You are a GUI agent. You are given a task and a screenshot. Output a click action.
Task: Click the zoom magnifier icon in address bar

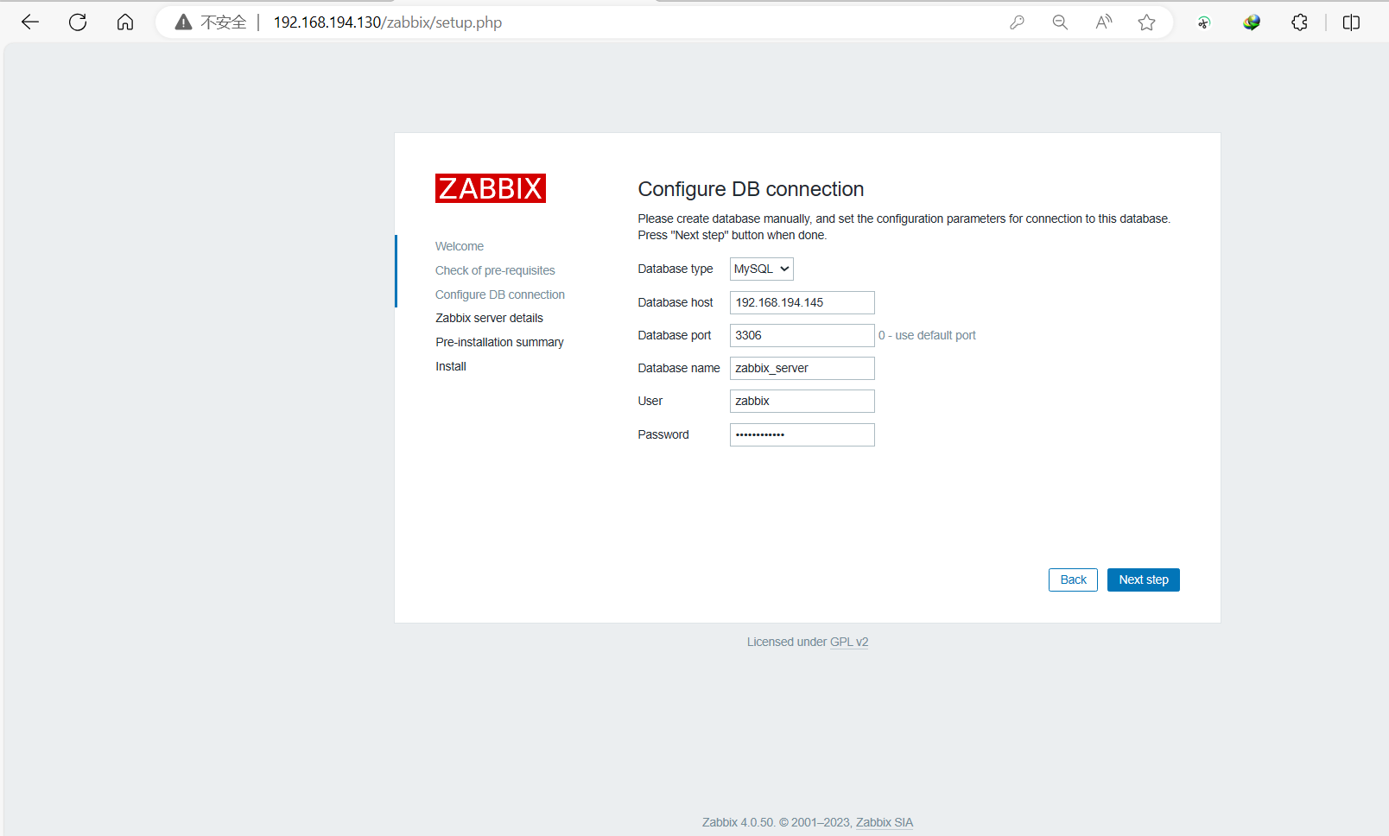1060,22
